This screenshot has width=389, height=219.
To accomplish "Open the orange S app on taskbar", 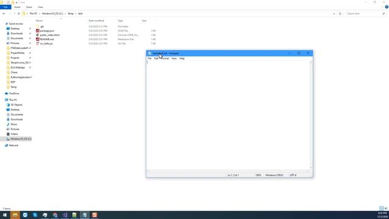I will click(95, 215).
